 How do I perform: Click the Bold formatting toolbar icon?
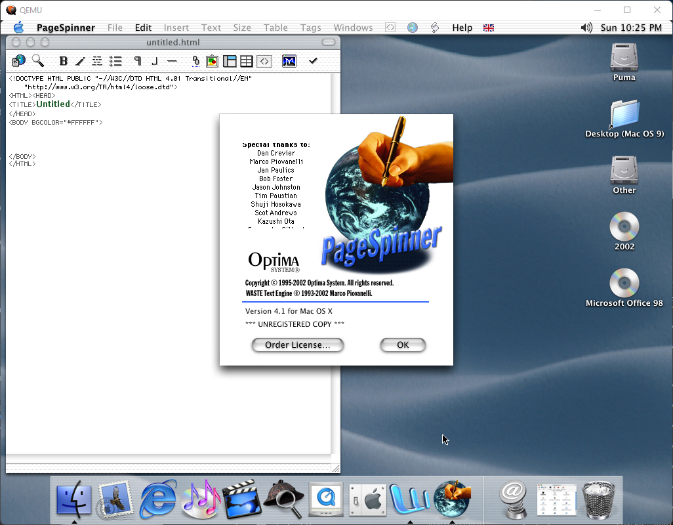pos(64,61)
